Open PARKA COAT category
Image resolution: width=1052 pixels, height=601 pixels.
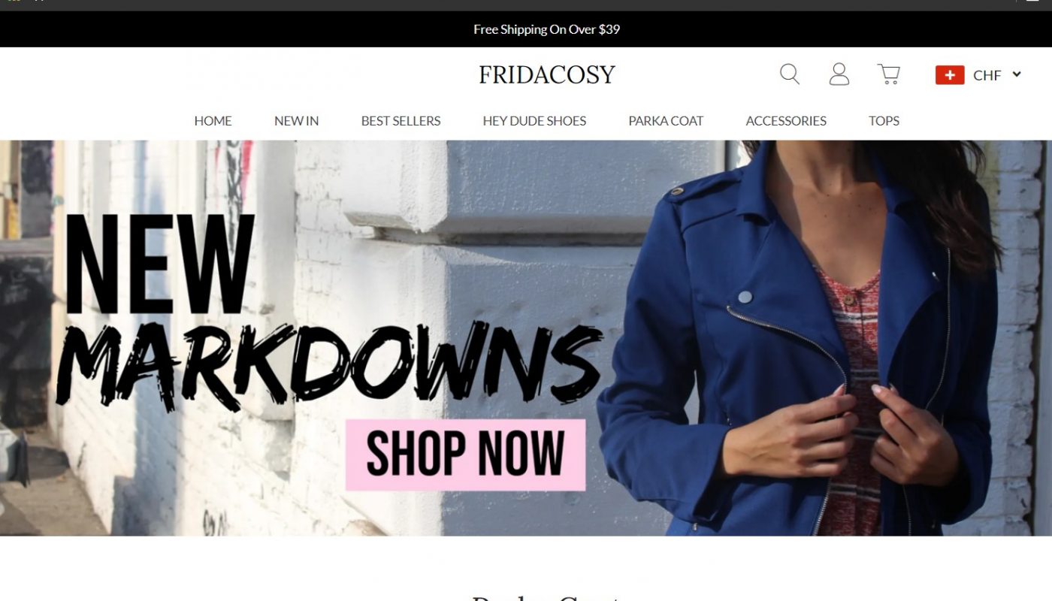point(666,121)
